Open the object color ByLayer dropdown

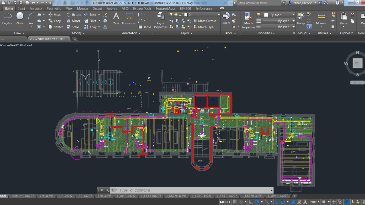click(279, 15)
